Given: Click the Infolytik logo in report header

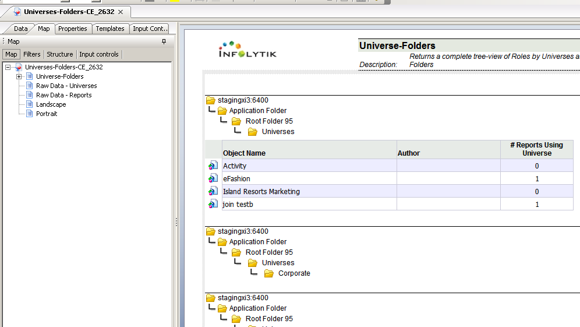Looking at the screenshot, I should tap(247, 50).
